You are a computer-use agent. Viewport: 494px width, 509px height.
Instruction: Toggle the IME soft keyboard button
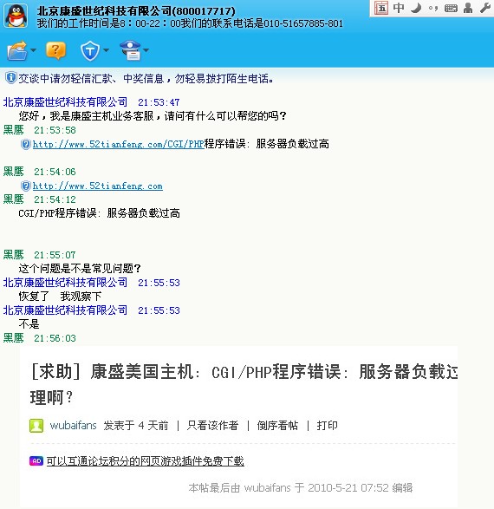pyautogui.click(x=451, y=9)
